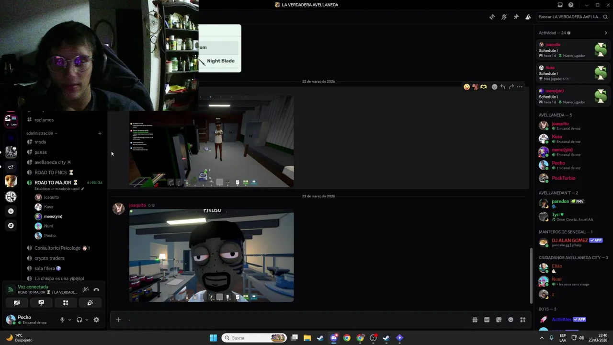
Task: Add the laughing emoji quick reaction
Action: [466, 87]
